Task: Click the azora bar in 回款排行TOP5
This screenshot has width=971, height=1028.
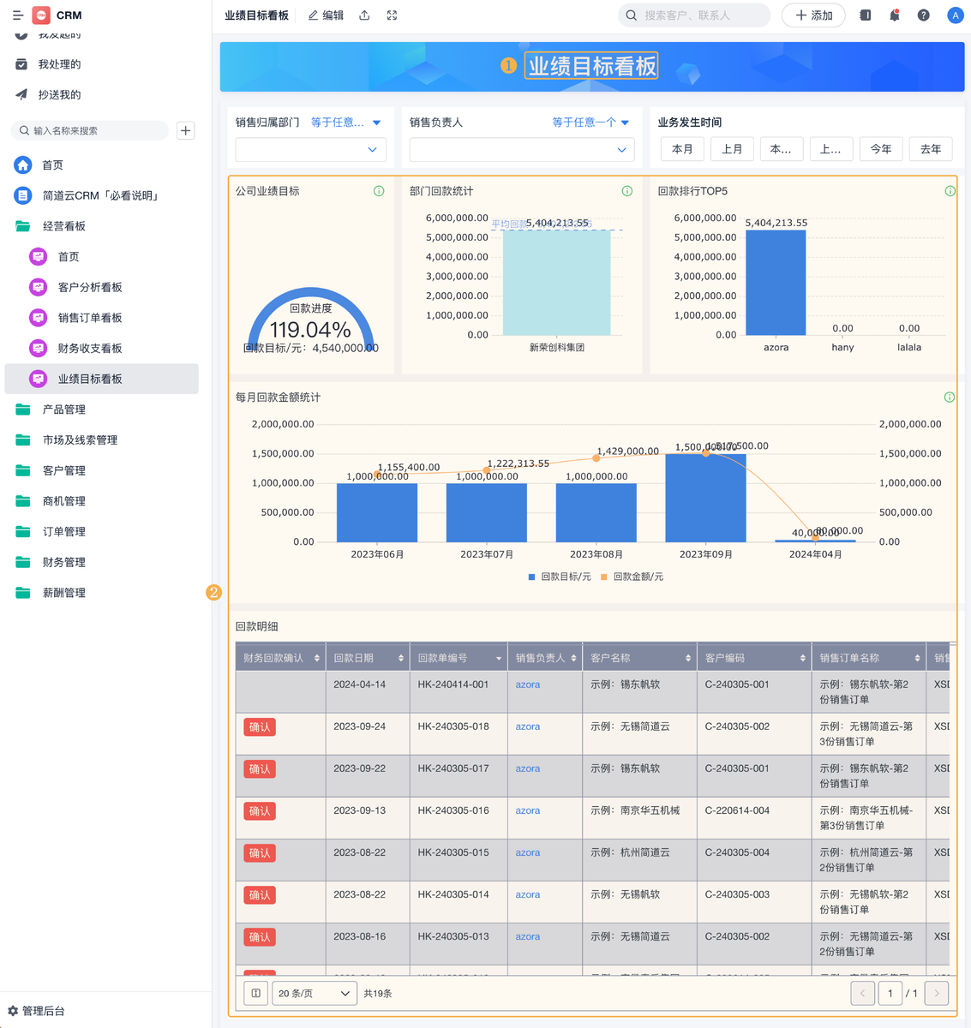Action: click(x=776, y=283)
